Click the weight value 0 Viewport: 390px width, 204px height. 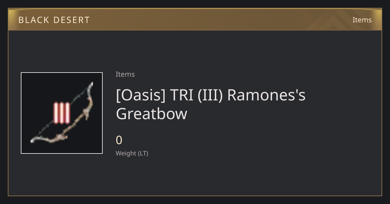coord(119,140)
